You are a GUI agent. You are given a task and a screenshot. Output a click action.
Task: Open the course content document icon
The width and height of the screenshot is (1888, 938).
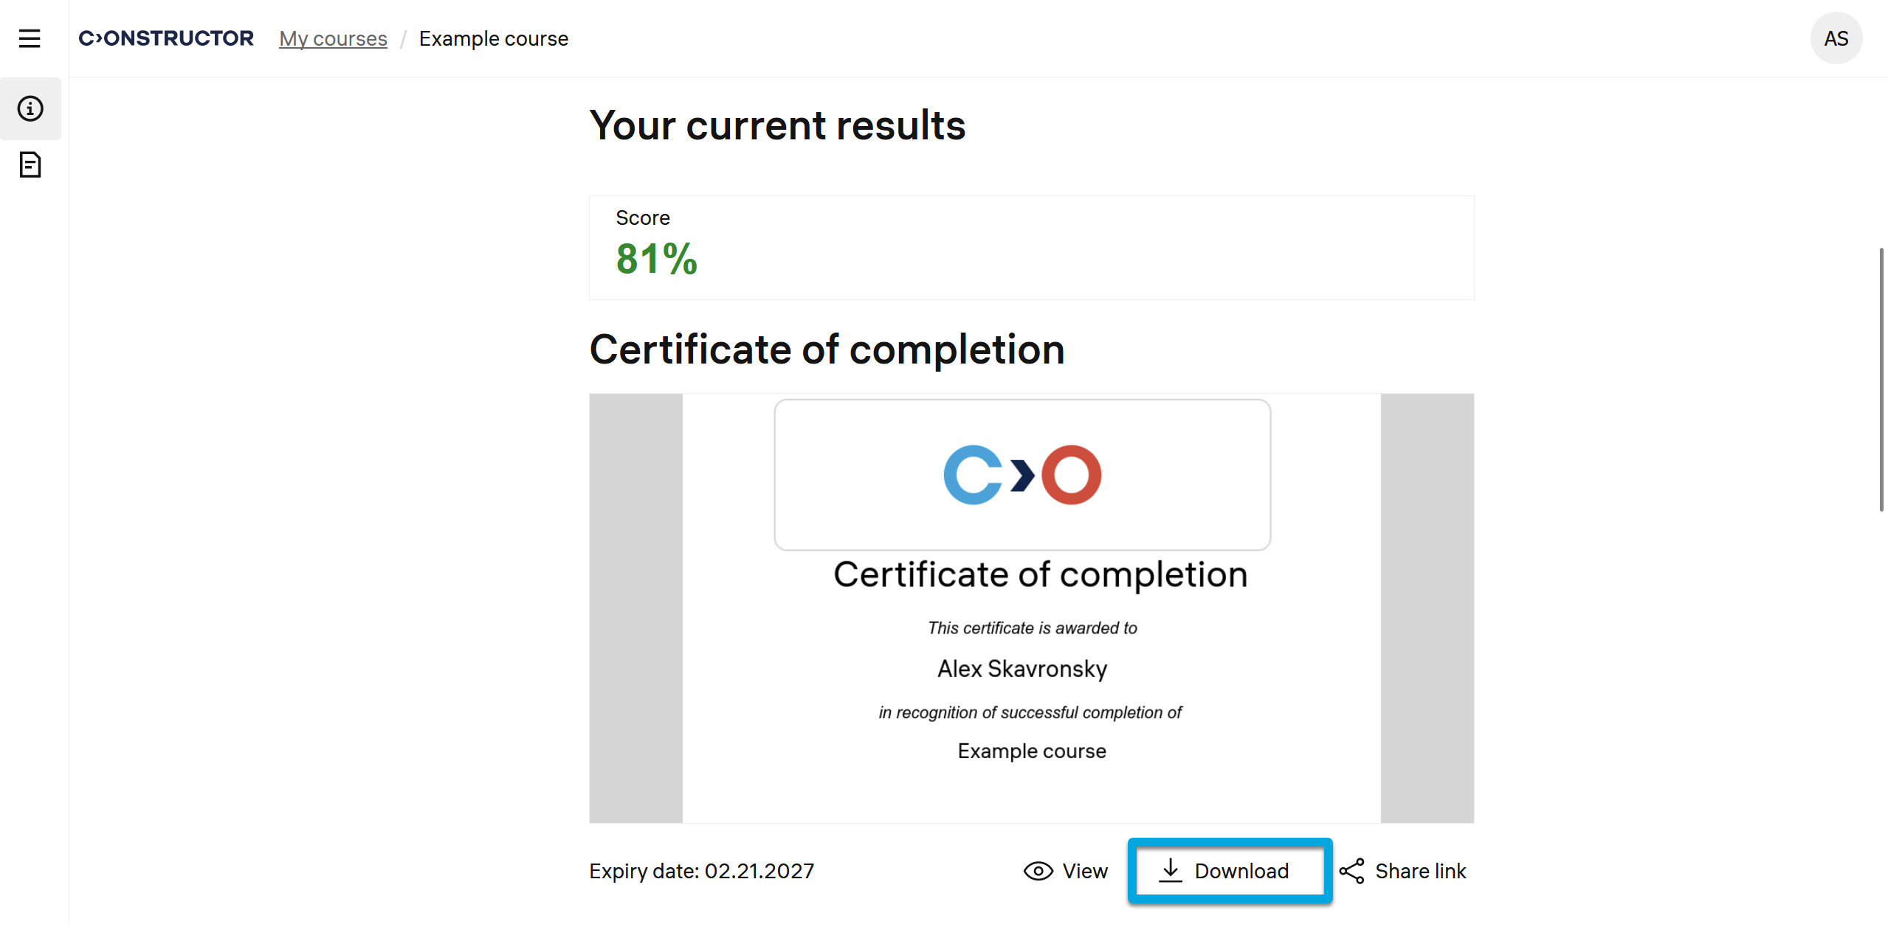(30, 164)
